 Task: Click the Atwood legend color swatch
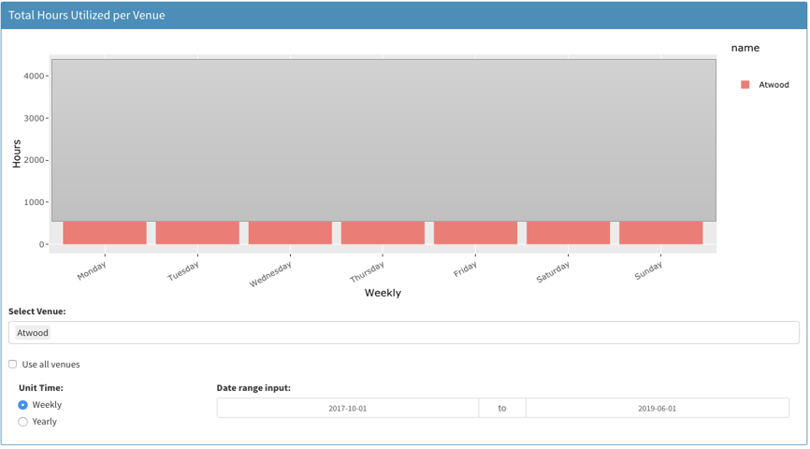745,84
